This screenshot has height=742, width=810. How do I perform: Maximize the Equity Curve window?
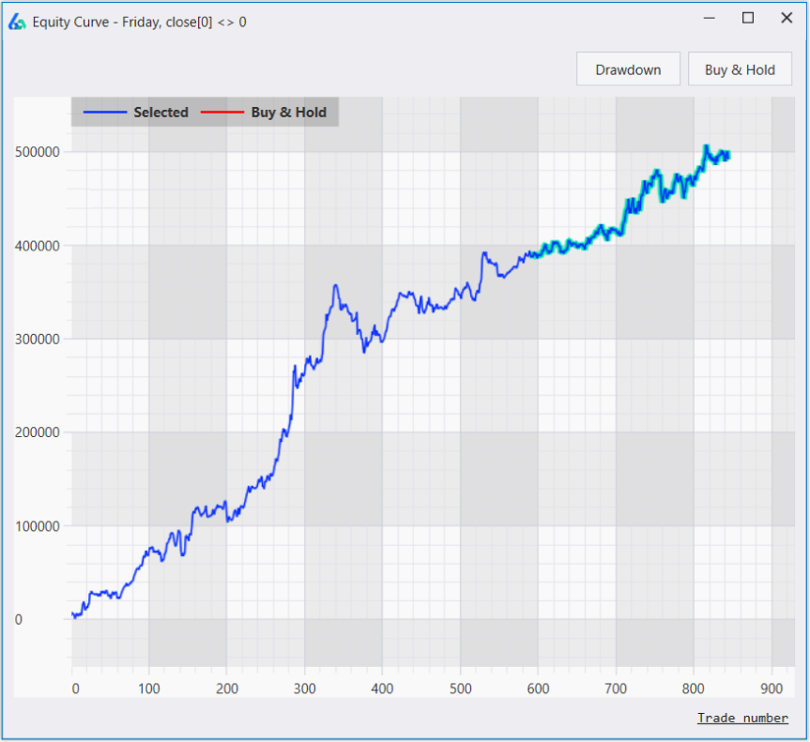pos(747,18)
